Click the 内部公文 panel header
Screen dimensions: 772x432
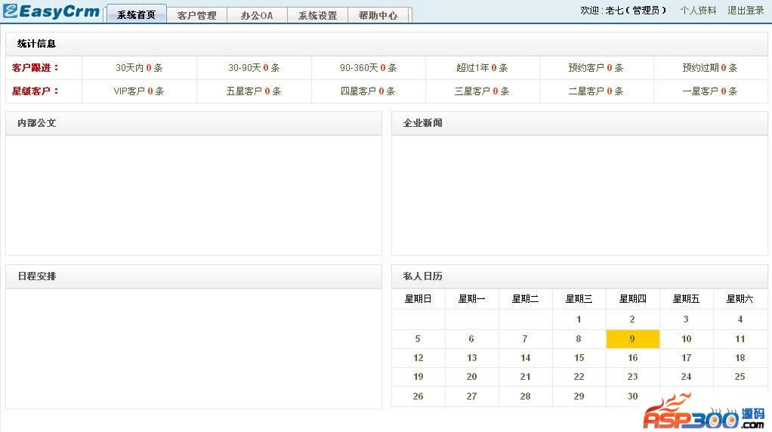coord(193,123)
